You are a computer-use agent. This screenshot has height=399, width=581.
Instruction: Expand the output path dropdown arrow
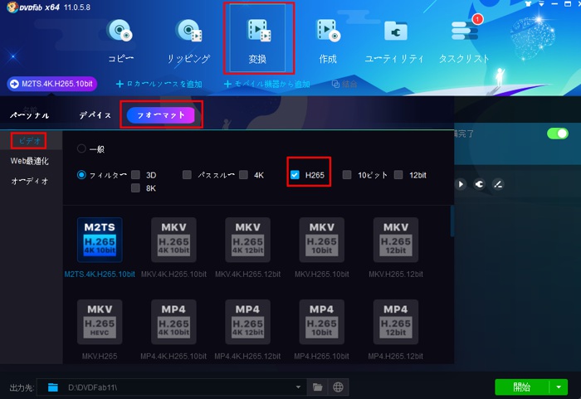tap(298, 387)
